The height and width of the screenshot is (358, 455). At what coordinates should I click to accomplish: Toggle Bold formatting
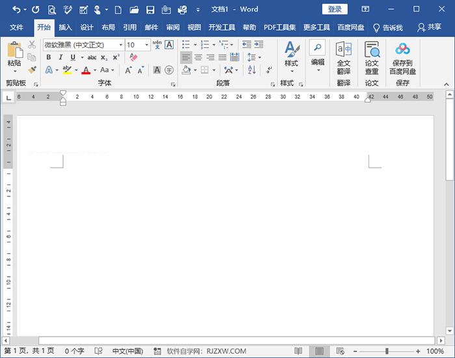(x=49, y=57)
